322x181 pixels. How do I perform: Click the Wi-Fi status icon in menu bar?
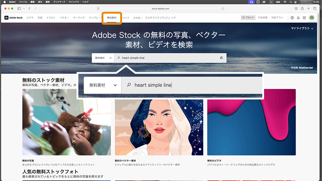pyautogui.click(x=285, y=2)
